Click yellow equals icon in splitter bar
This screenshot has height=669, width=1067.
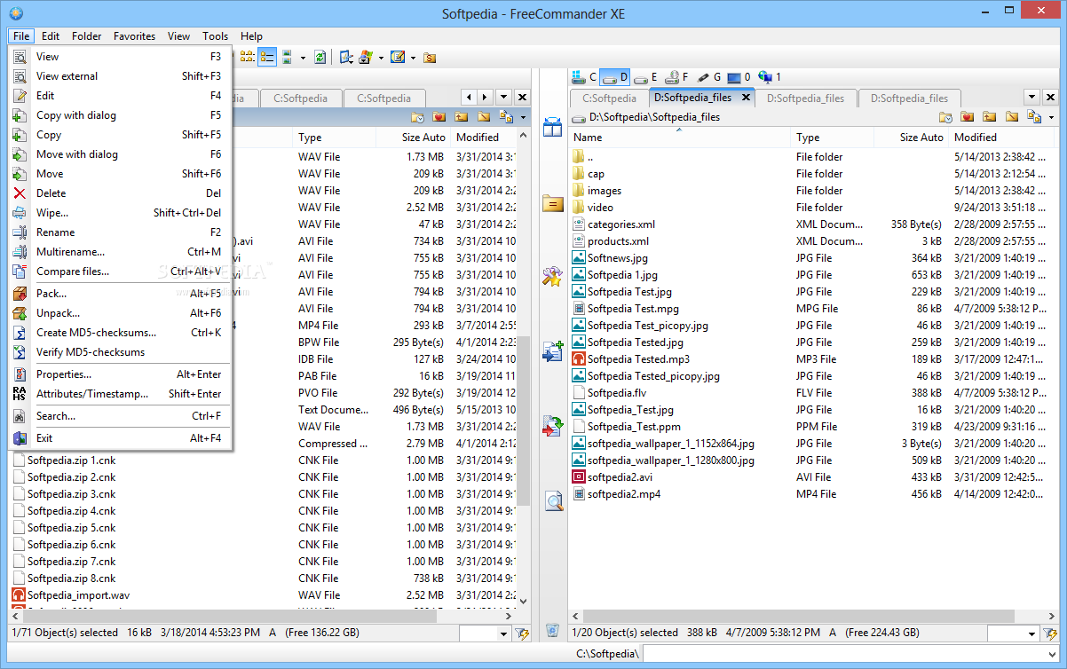point(553,203)
